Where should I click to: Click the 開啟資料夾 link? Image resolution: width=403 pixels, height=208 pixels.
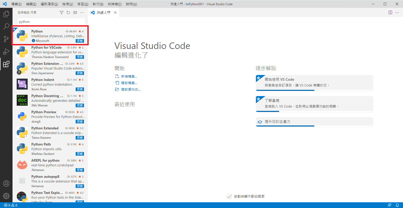pyautogui.click(x=131, y=90)
